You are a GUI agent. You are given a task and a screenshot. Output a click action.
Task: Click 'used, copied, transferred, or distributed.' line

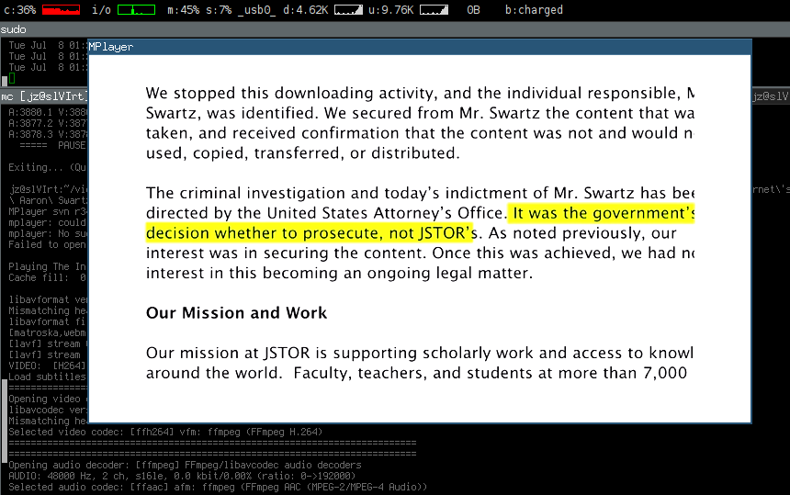(303, 153)
